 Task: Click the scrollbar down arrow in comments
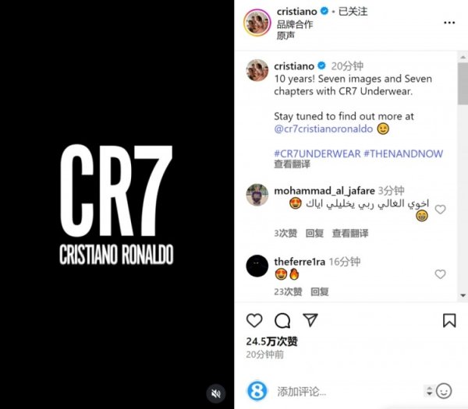(463, 295)
